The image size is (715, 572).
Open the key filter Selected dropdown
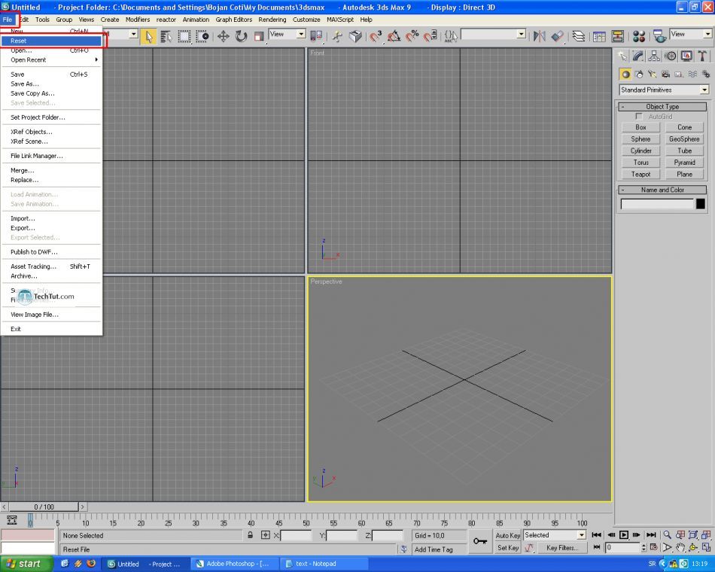[581, 535]
